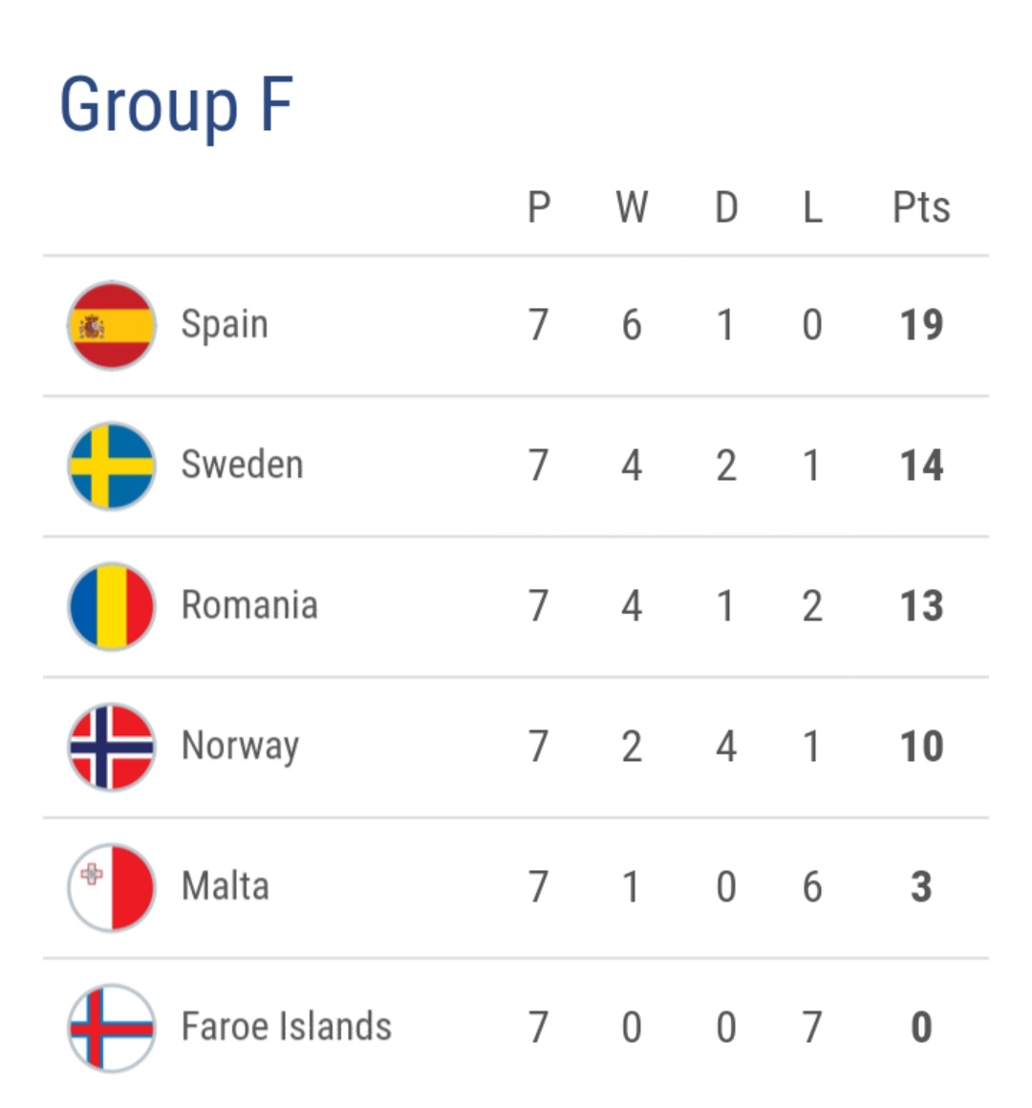The height and width of the screenshot is (1108, 1032).
Task: Click the Faroe Islands flag icon
Action: click(x=111, y=1028)
